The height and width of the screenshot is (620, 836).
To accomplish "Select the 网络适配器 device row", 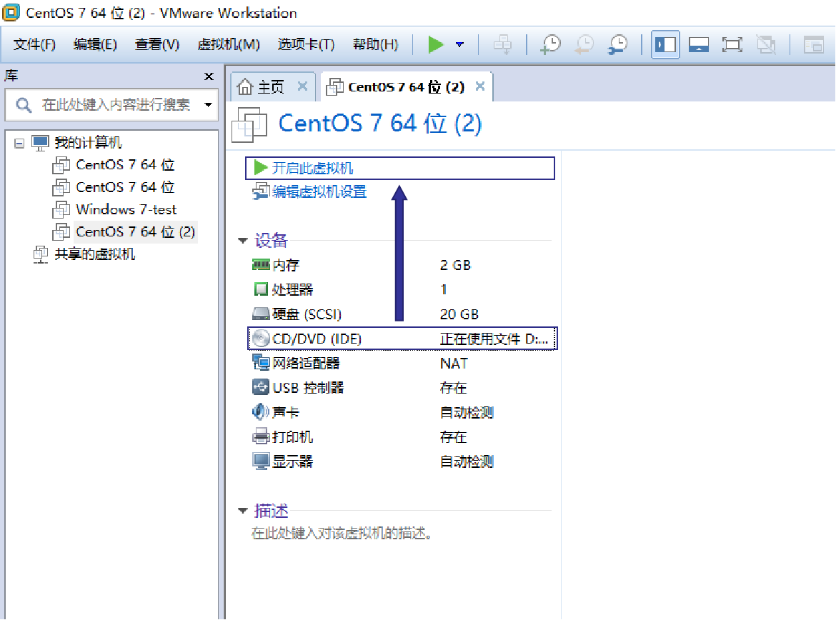I will 402,363.
